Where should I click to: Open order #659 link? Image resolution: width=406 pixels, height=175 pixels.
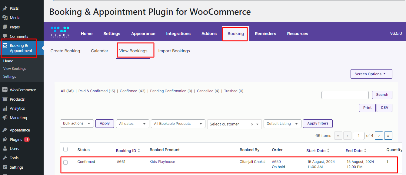[x=276, y=162]
